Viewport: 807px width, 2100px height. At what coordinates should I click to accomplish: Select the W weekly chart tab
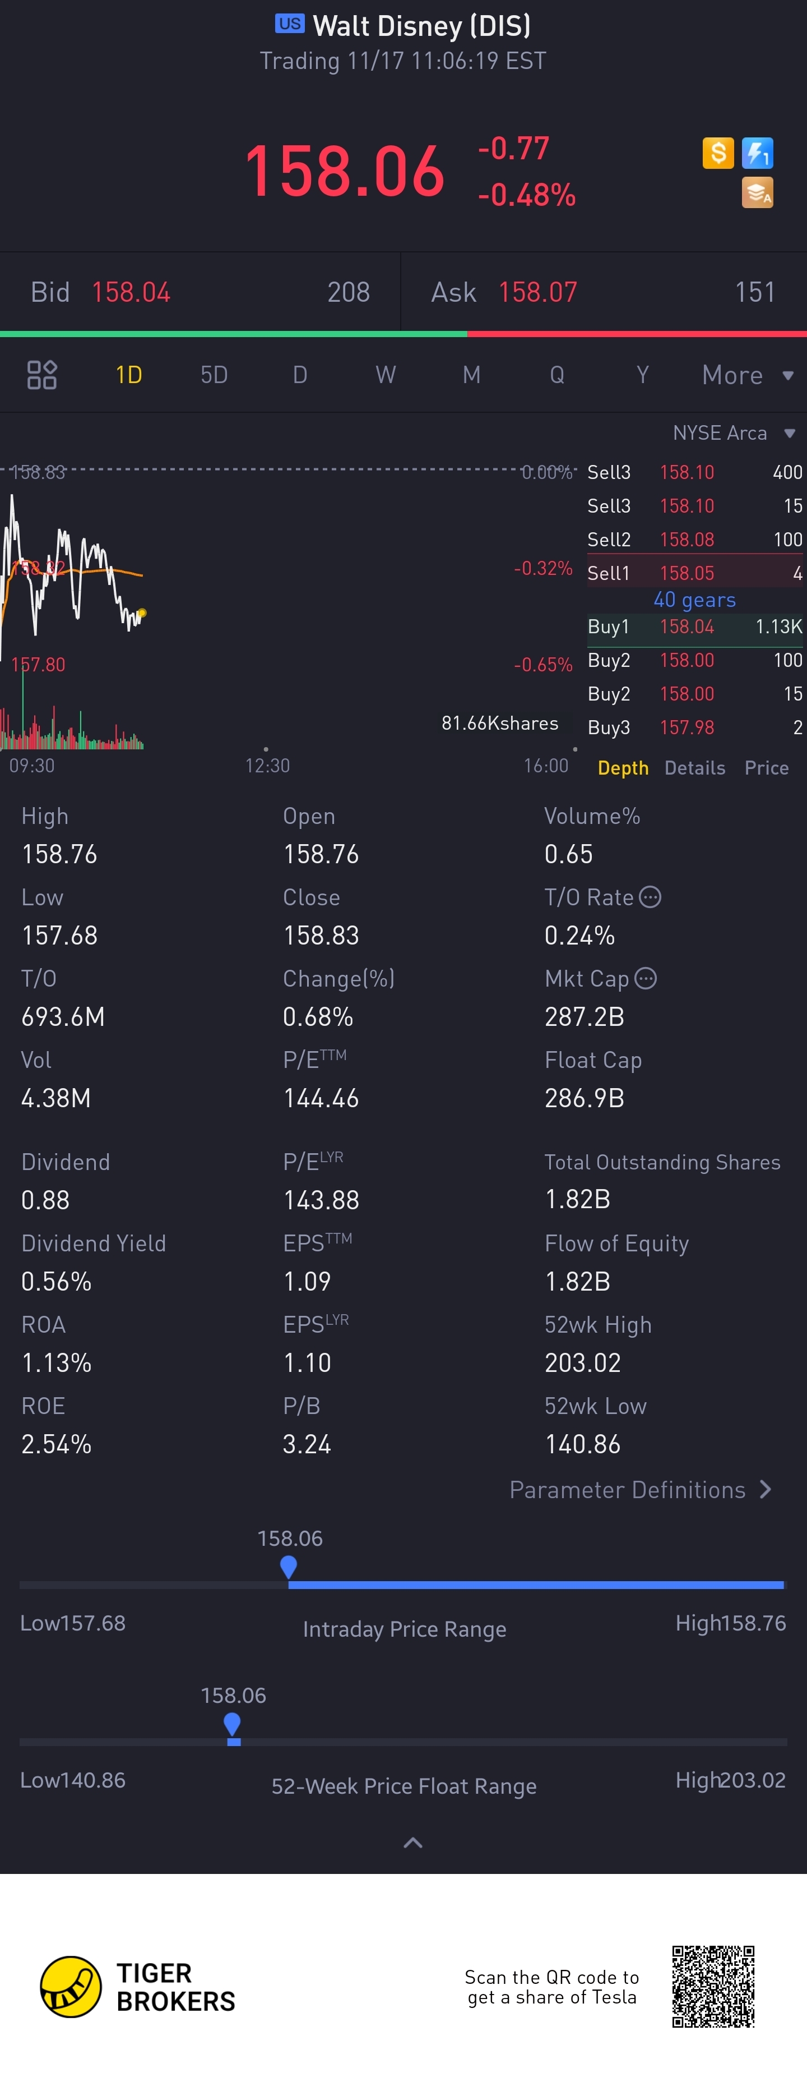[385, 375]
